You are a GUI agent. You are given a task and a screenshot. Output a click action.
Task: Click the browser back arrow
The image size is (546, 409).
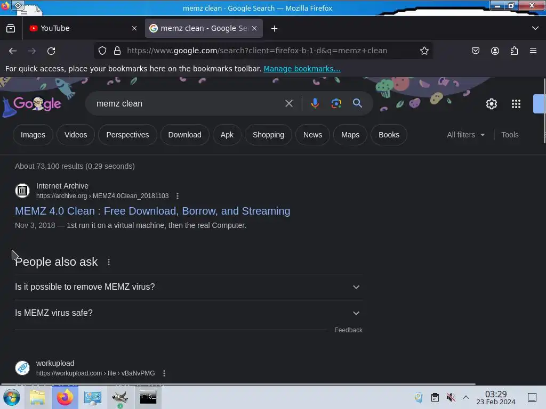(x=13, y=51)
